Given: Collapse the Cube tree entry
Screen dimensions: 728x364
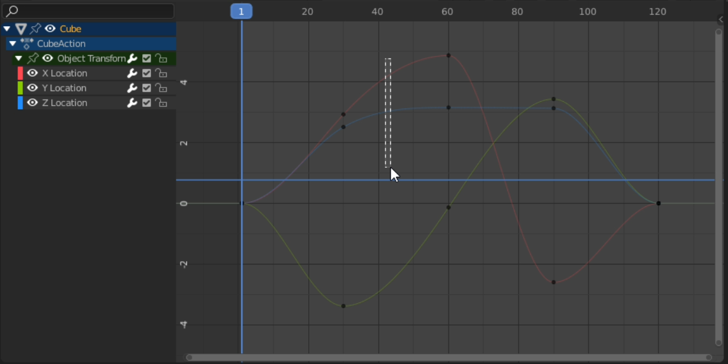Looking at the screenshot, I should click(x=7, y=28).
